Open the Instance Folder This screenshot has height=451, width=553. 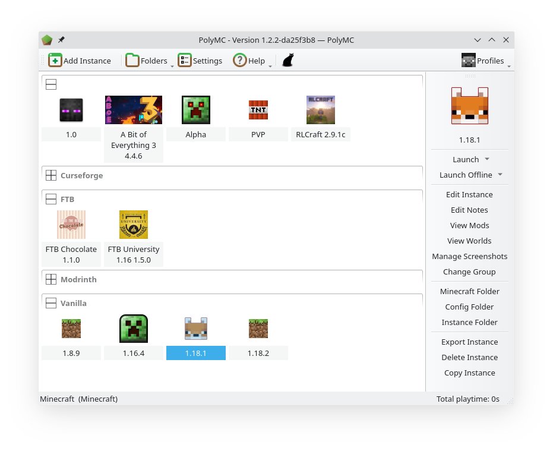click(469, 323)
